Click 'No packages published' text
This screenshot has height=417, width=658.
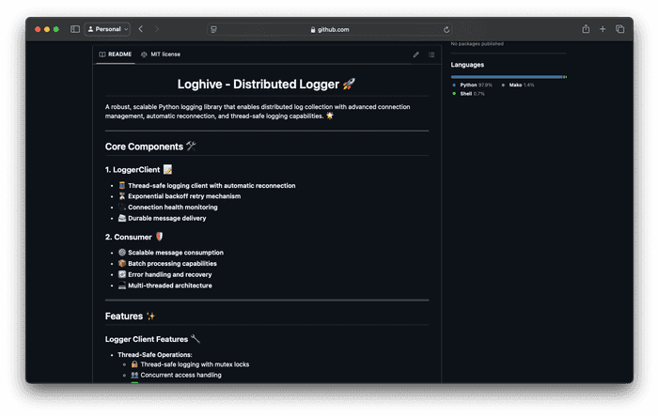[478, 43]
